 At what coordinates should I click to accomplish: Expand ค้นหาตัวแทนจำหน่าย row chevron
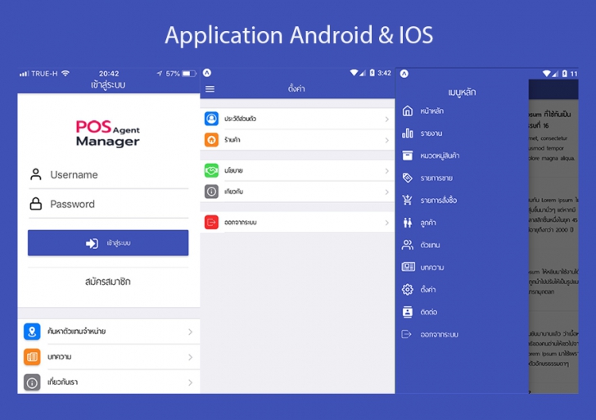click(190, 332)
